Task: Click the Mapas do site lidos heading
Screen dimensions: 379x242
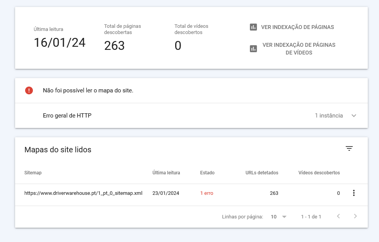Action: [x=58, y=150]
